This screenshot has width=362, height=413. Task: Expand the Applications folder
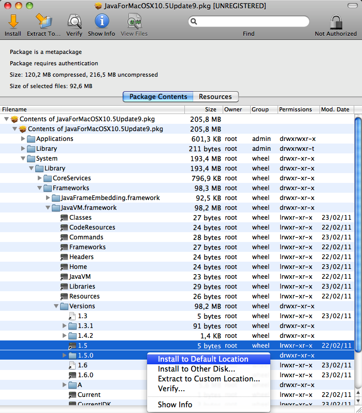click(x=23, y=138)
